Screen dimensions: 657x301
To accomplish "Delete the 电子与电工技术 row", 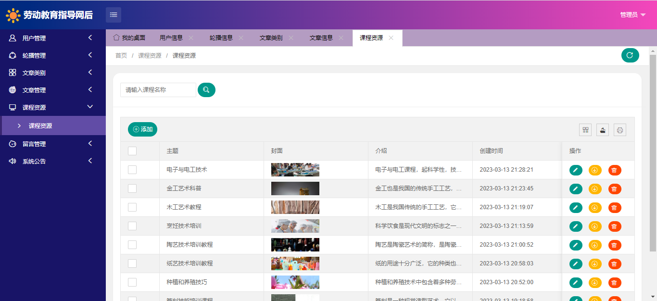I will 615,170.
